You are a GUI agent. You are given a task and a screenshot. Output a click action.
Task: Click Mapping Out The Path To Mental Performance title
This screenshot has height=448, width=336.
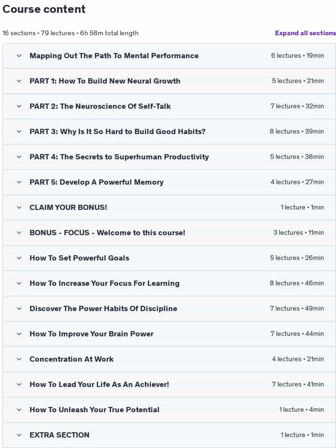click(x=114, y=56)
